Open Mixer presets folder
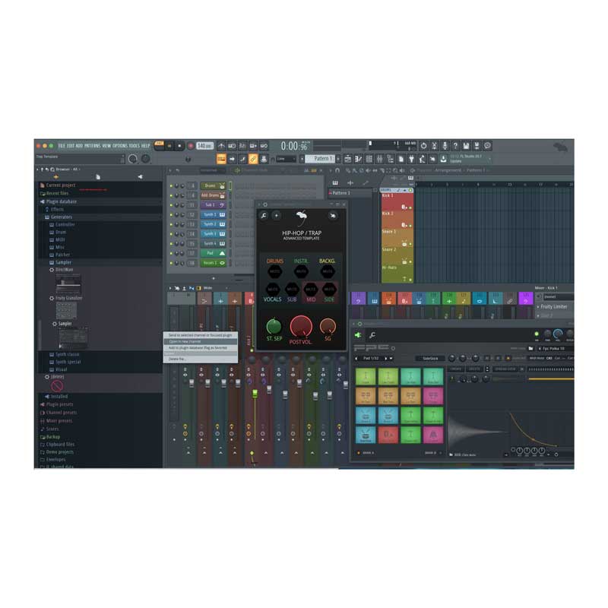The width and height of the screenshot is (608, 608). coord(55,421)
